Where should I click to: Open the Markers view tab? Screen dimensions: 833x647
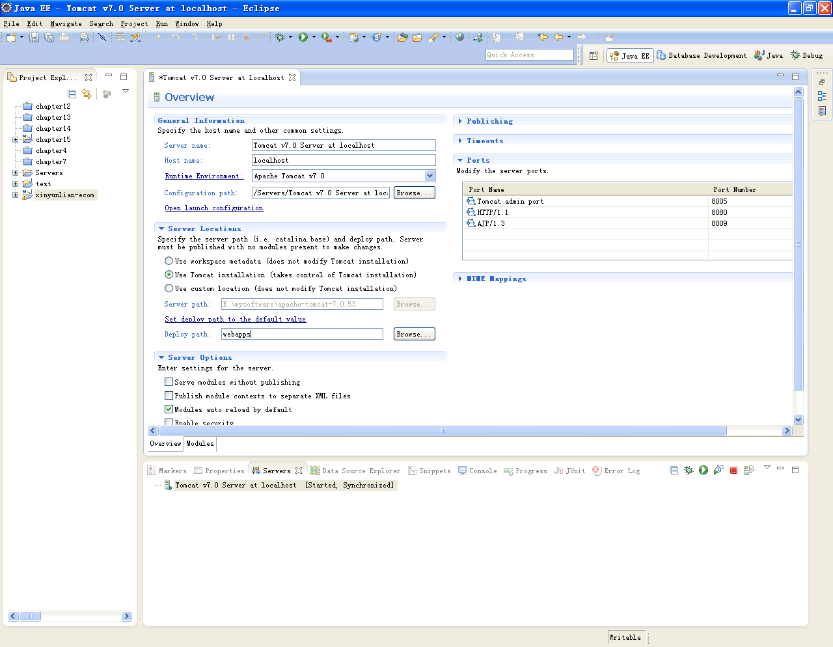(x=167, y=471)
